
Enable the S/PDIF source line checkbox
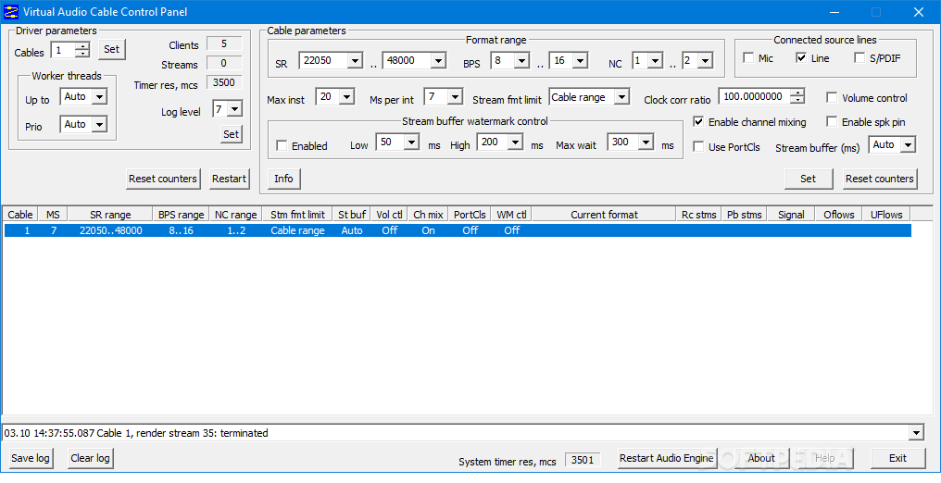pos(859,58)
